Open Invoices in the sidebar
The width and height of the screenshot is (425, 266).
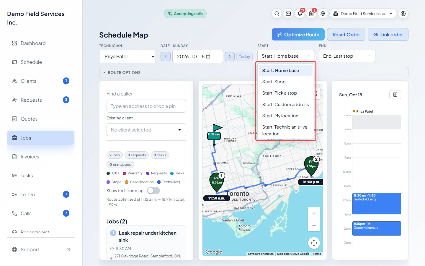(x=41, y=157)
